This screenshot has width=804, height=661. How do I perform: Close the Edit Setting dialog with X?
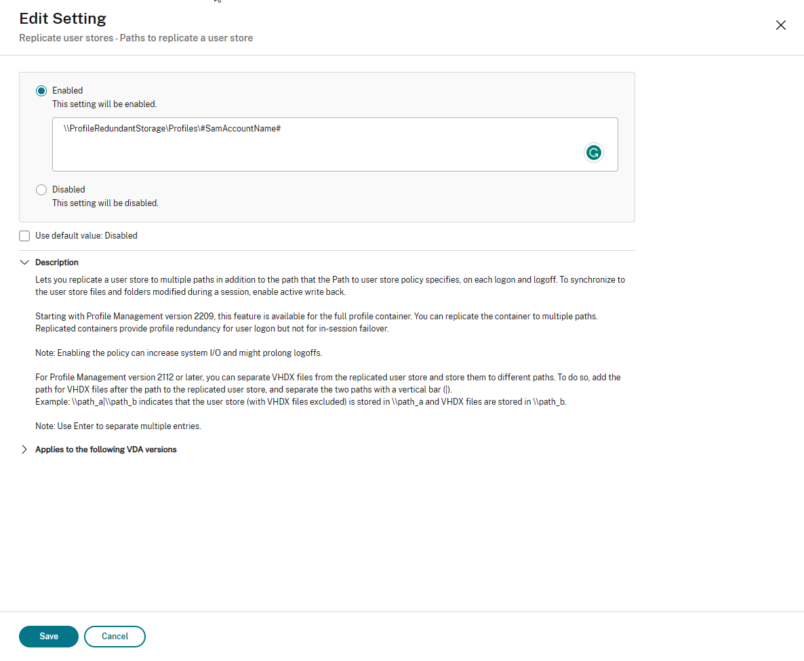click(780, 26)
